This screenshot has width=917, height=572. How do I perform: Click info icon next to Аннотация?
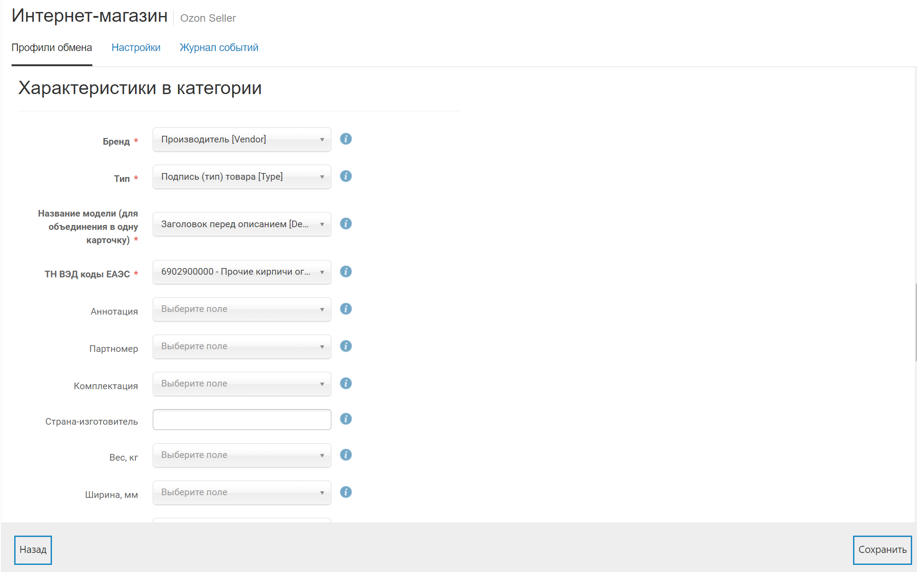pos(345,309)
